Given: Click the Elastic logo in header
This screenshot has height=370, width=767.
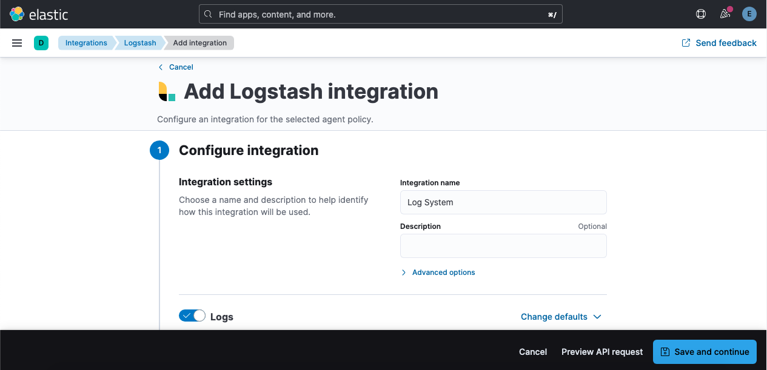Looking at the screenshot, I should 39,14.
